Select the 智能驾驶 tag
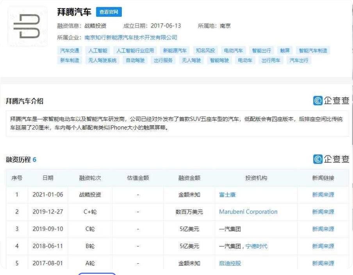This screenshot has width=353, height=275. [x=219, y=60]
